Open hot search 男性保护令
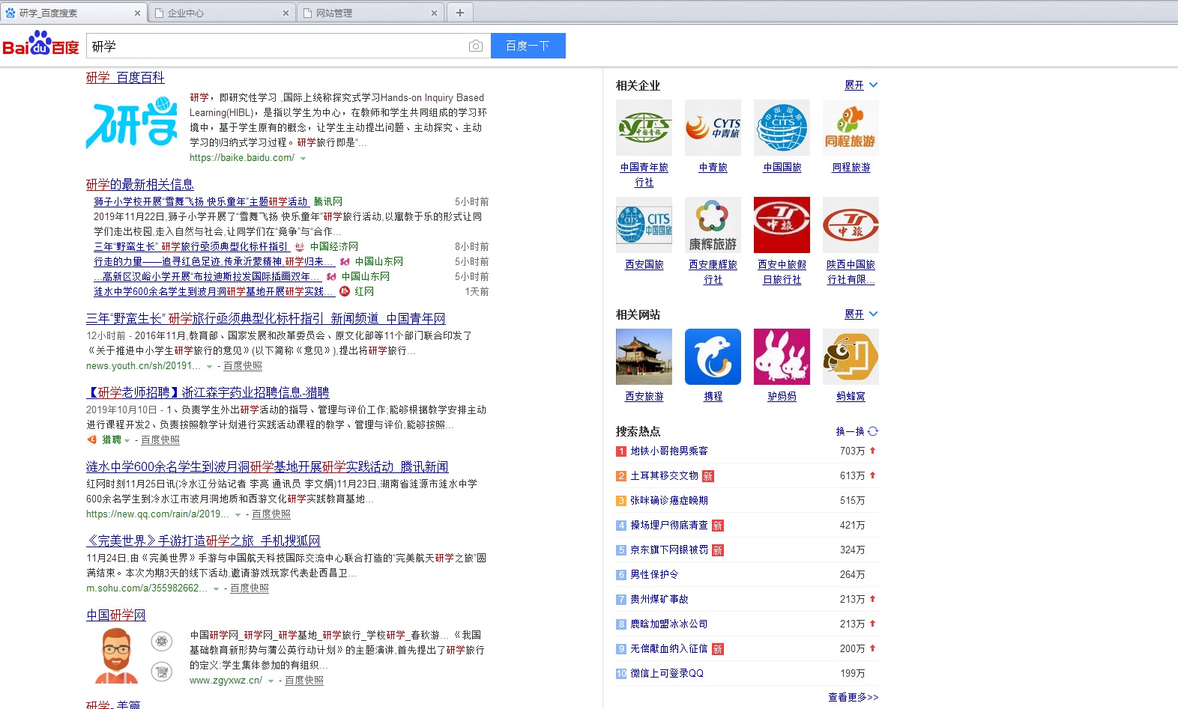1178x709 pixels. 654,574
